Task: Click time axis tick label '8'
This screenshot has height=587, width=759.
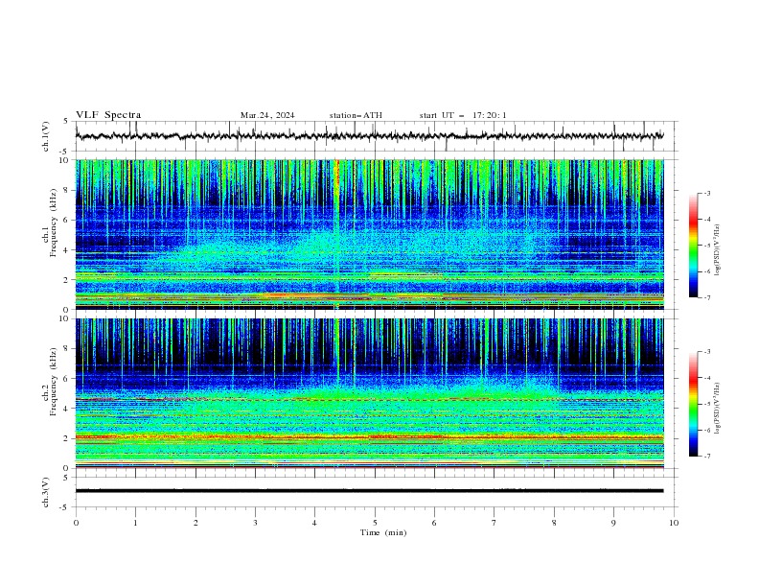Action: click(x=554, y=523)
